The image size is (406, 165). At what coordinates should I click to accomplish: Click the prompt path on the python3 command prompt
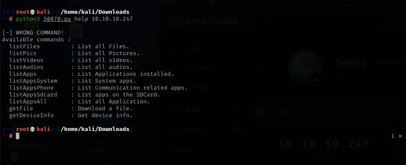coord(95,12)
